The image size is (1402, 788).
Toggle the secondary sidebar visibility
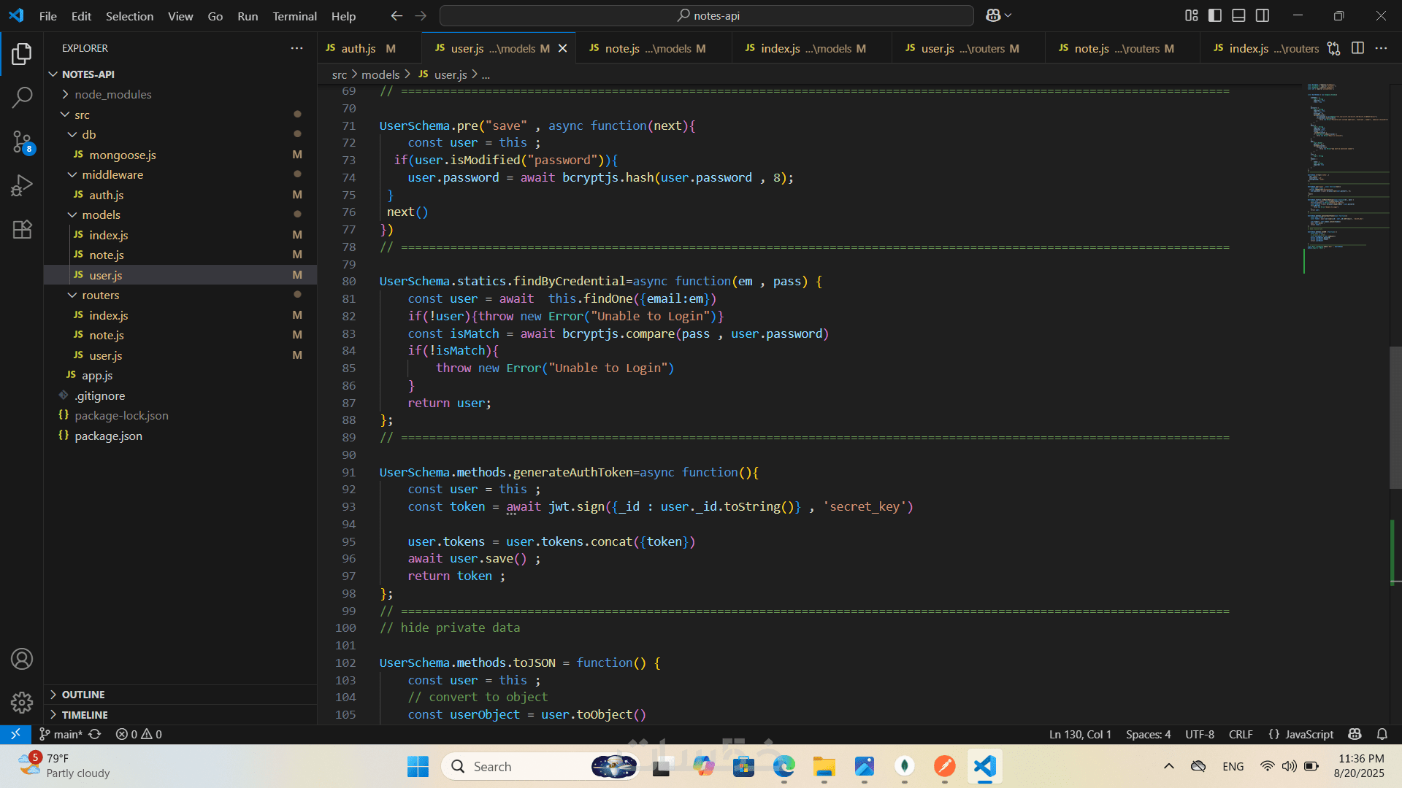1263,15
